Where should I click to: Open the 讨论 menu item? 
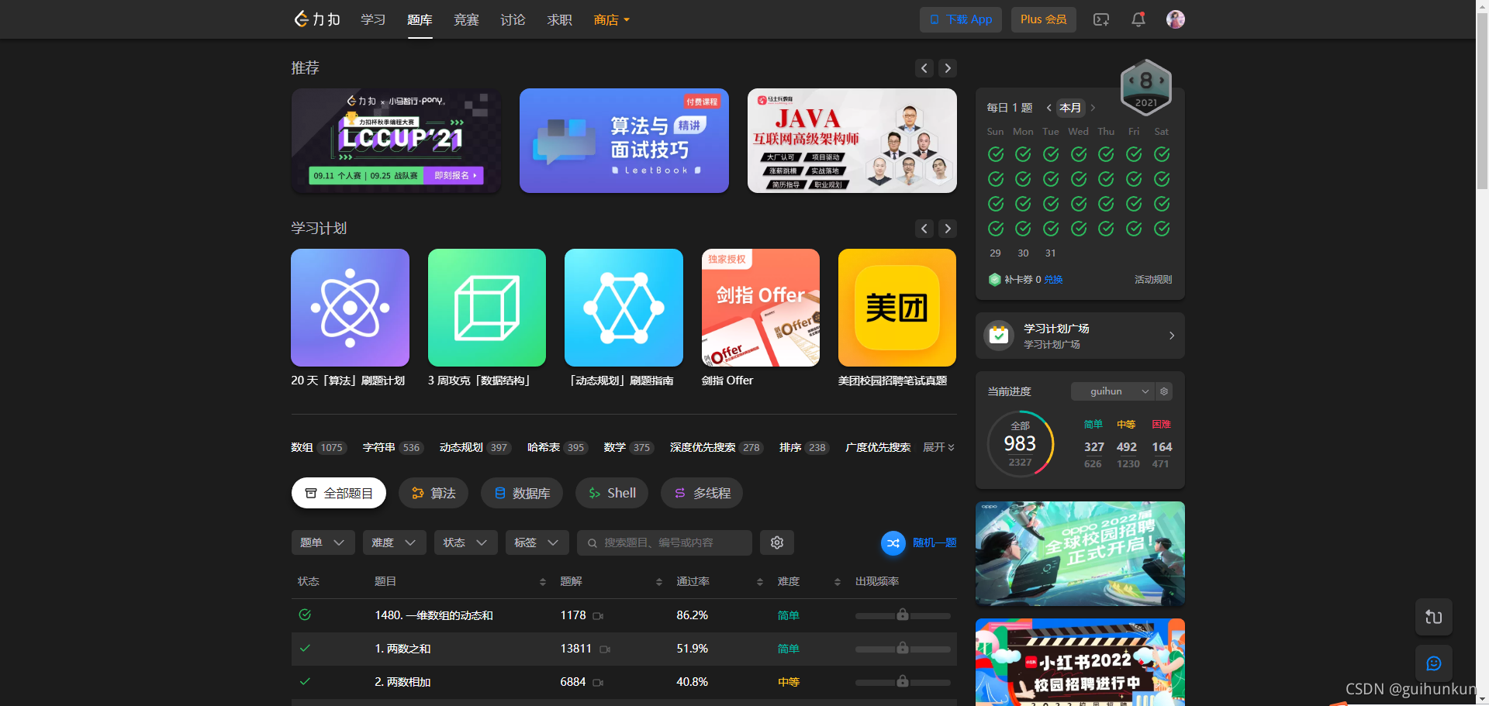[513, 19]
